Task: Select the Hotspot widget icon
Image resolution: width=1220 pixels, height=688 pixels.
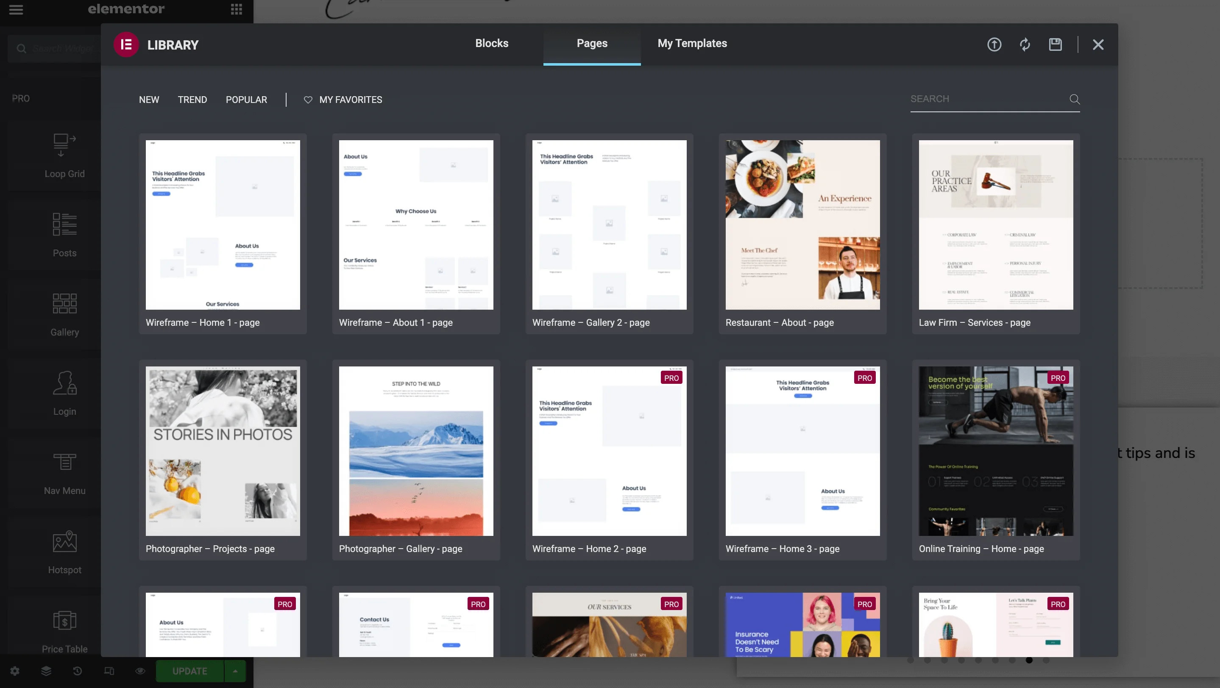Action: [x=64, y=541]
